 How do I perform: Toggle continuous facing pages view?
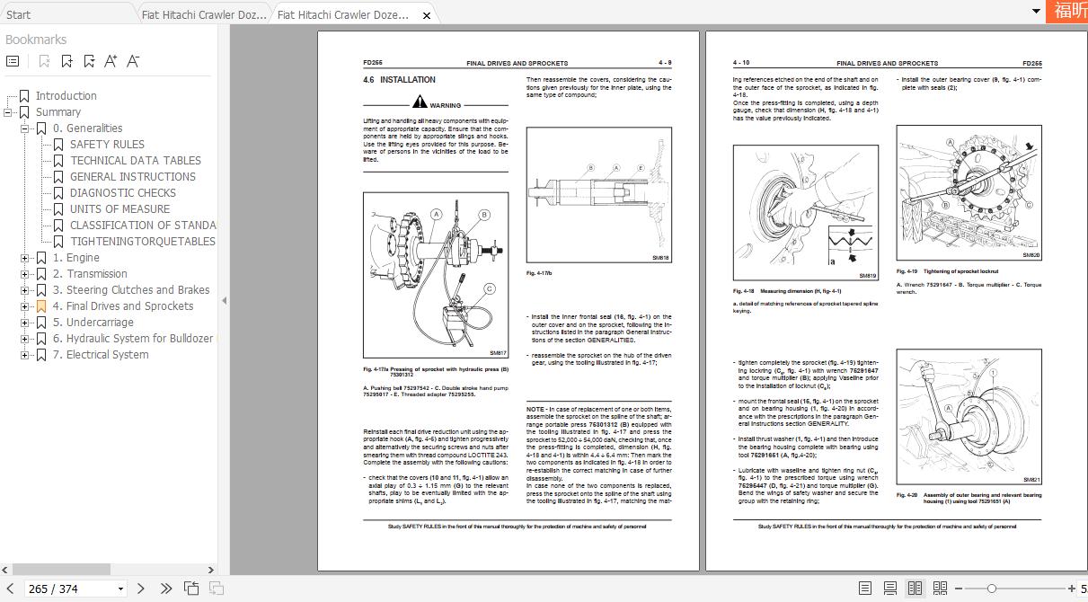click(940, 589)
